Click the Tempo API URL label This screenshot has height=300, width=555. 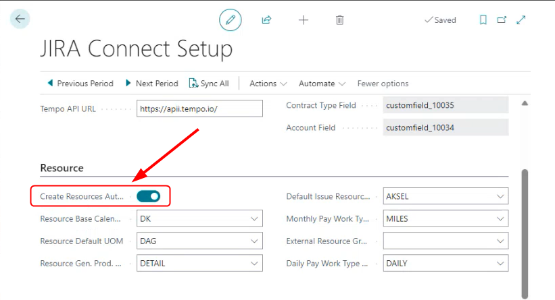68,109
